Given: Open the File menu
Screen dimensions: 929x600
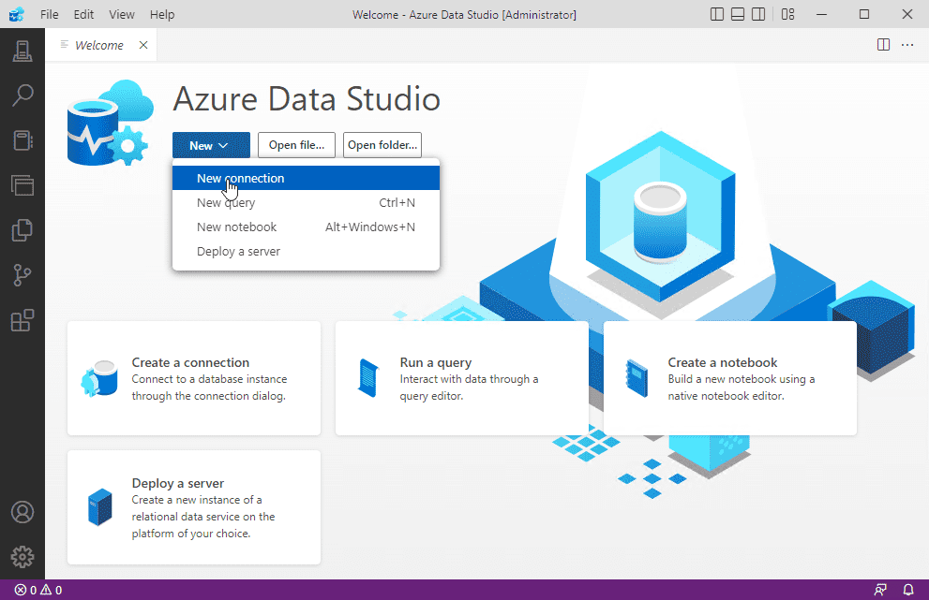Looking at the screenshot, I should click(x=49, y=14).
